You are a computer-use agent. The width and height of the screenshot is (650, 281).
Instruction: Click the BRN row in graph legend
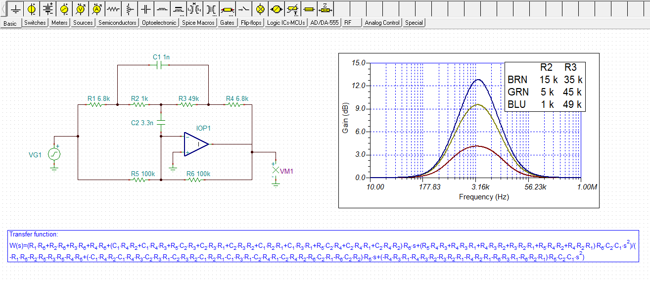[545, 80]
